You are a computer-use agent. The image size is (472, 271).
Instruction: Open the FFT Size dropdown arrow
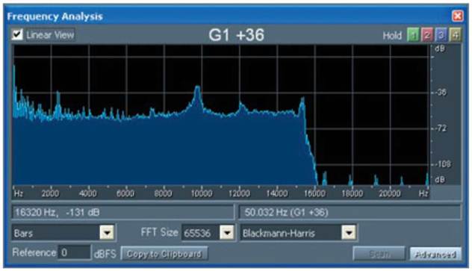coord(227,232)
